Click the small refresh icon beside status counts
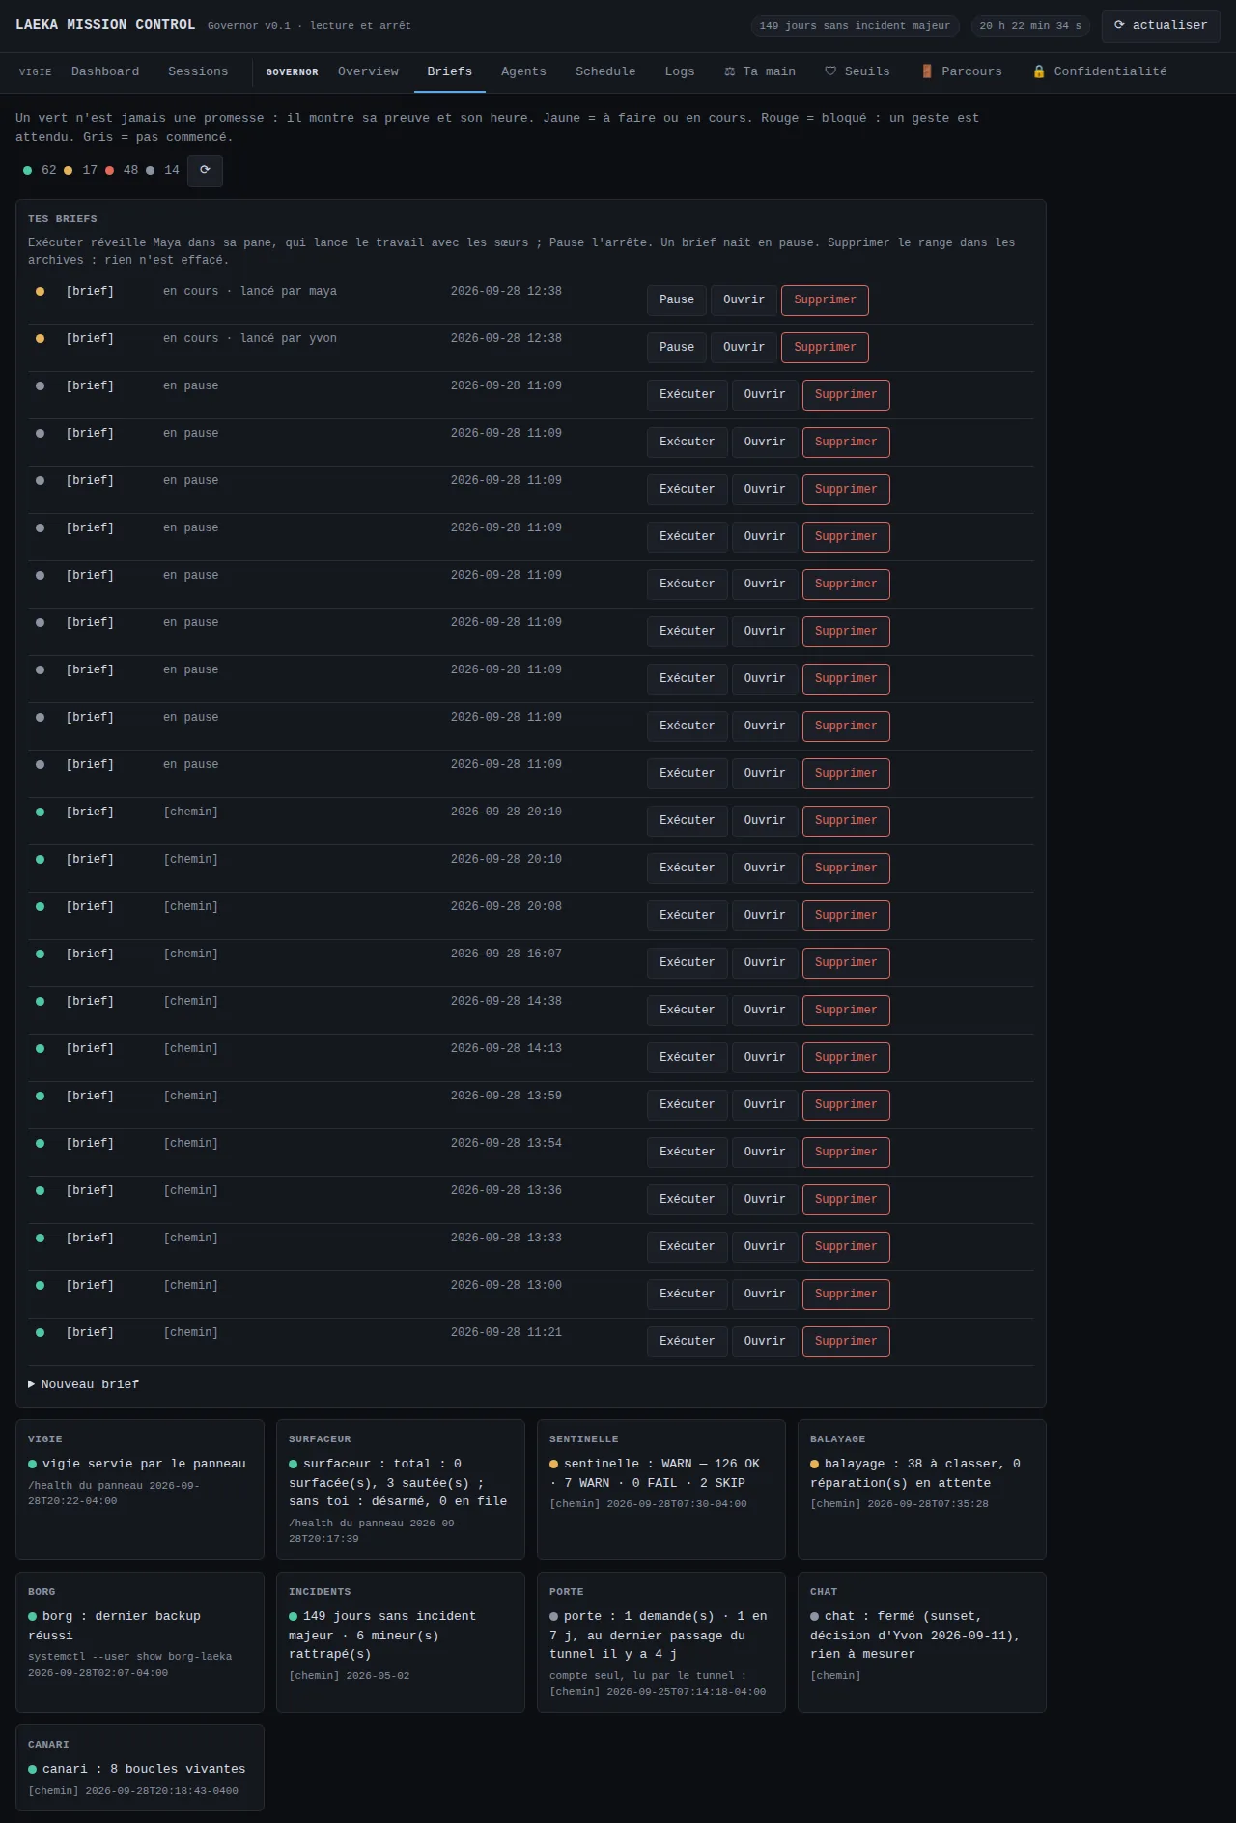The height and width of the screenshot is (1823, 1236). pyautogui.click(x=205, y=171)
